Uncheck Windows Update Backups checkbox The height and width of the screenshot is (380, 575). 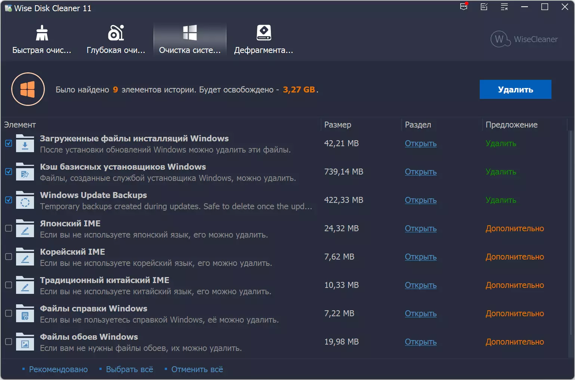tap(9, 200)
